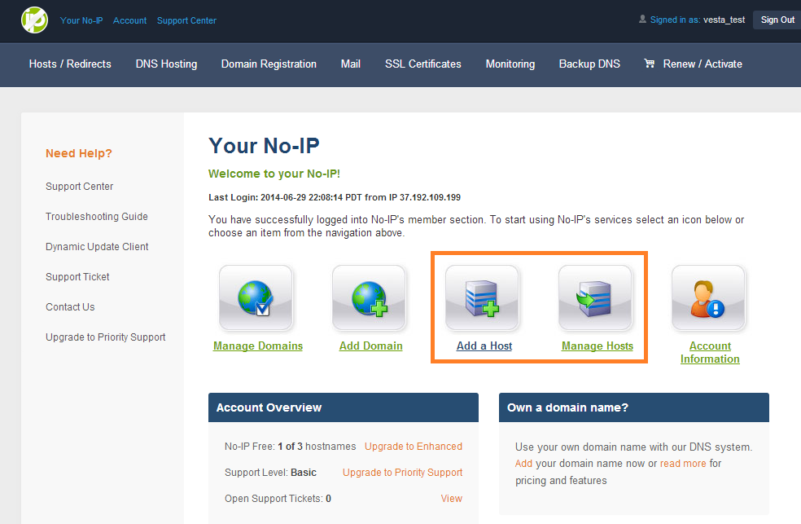Click the Account Information text link
Screen dimensions: 801x524
point(710,352)
